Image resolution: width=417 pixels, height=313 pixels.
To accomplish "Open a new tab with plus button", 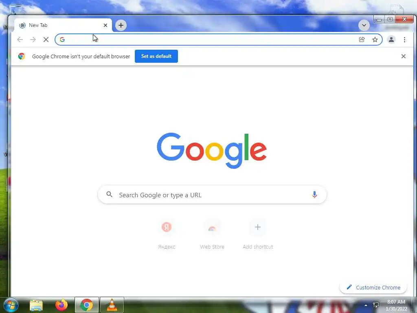I will [x=121, y=25].
